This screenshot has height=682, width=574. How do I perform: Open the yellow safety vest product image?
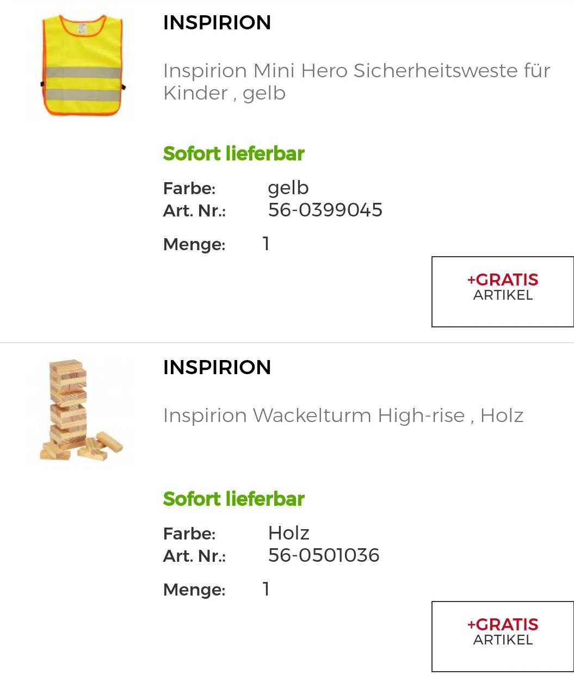[82, 65]
